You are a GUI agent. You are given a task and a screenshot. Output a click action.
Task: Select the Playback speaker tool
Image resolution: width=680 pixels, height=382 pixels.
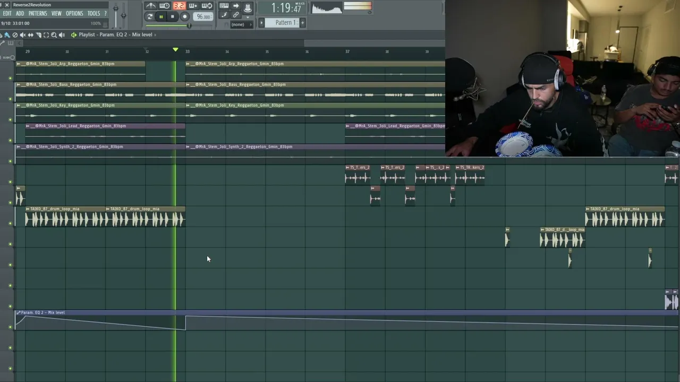pyautogui.click(x=62, y=35)
